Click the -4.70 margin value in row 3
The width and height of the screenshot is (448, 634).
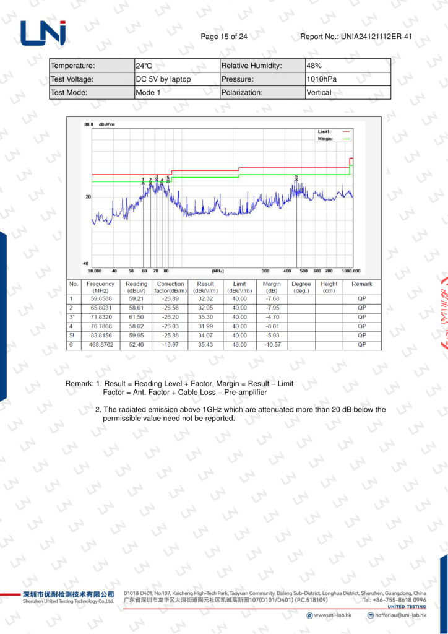[x=272, y=317]
